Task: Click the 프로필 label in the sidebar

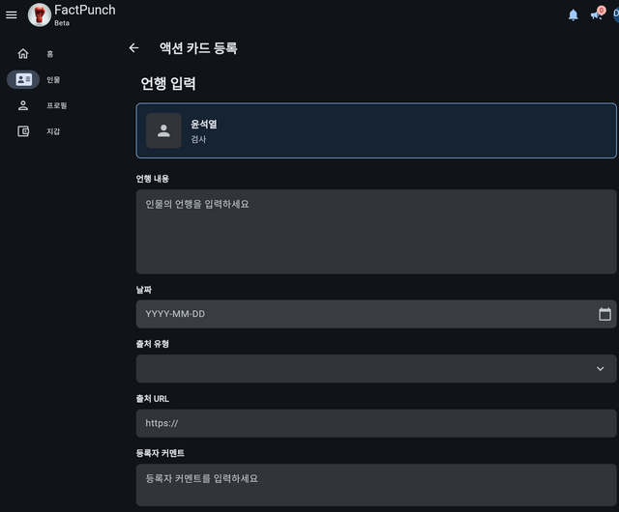Action: click(x=56, y=105)
